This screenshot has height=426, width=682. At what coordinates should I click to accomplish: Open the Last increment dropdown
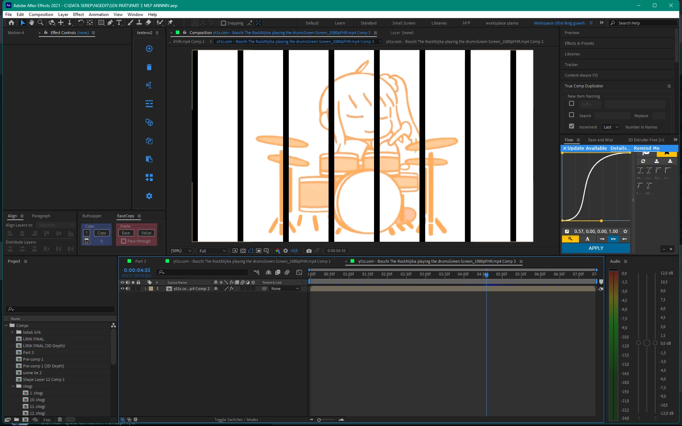(x=611, y=127)
